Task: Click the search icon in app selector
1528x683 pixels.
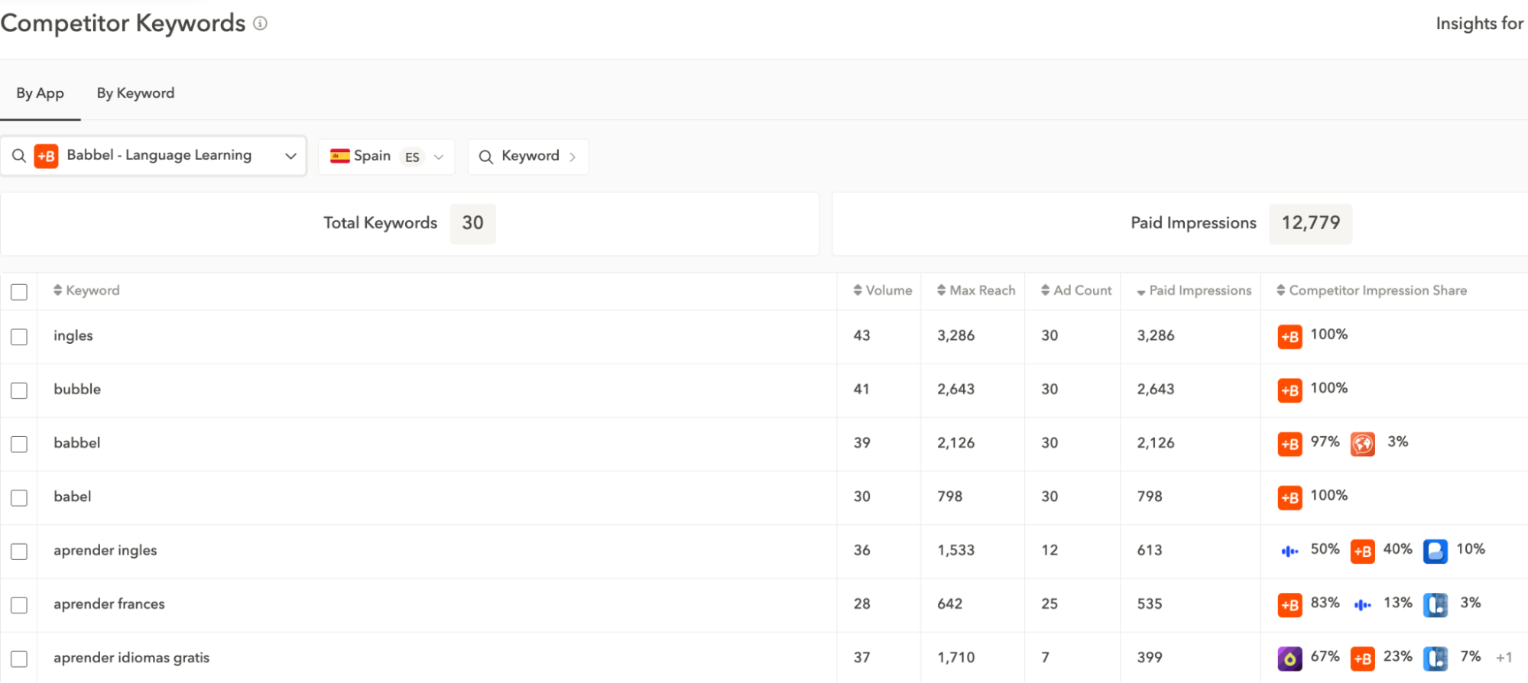Action: pyautogui.click(x=19, y=156)
